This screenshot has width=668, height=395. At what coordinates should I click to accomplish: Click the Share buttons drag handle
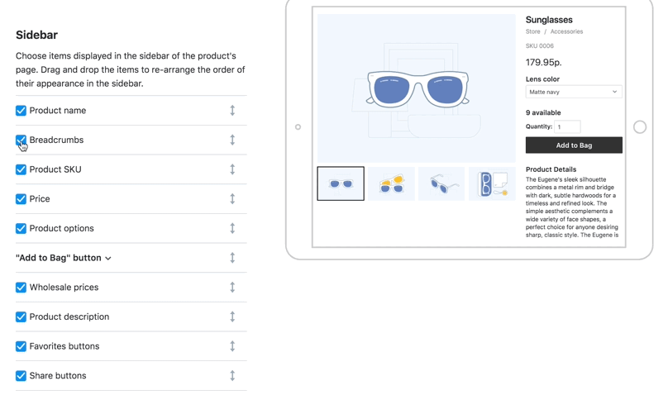point(232,376)
